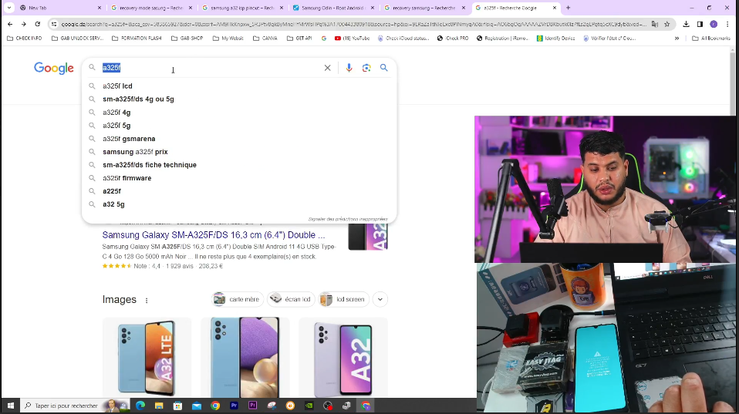Viewport: 739px width, 414px height.
Task: Open Google Lens image search icon
Action: pyautogui.click(x=366, y=68)
